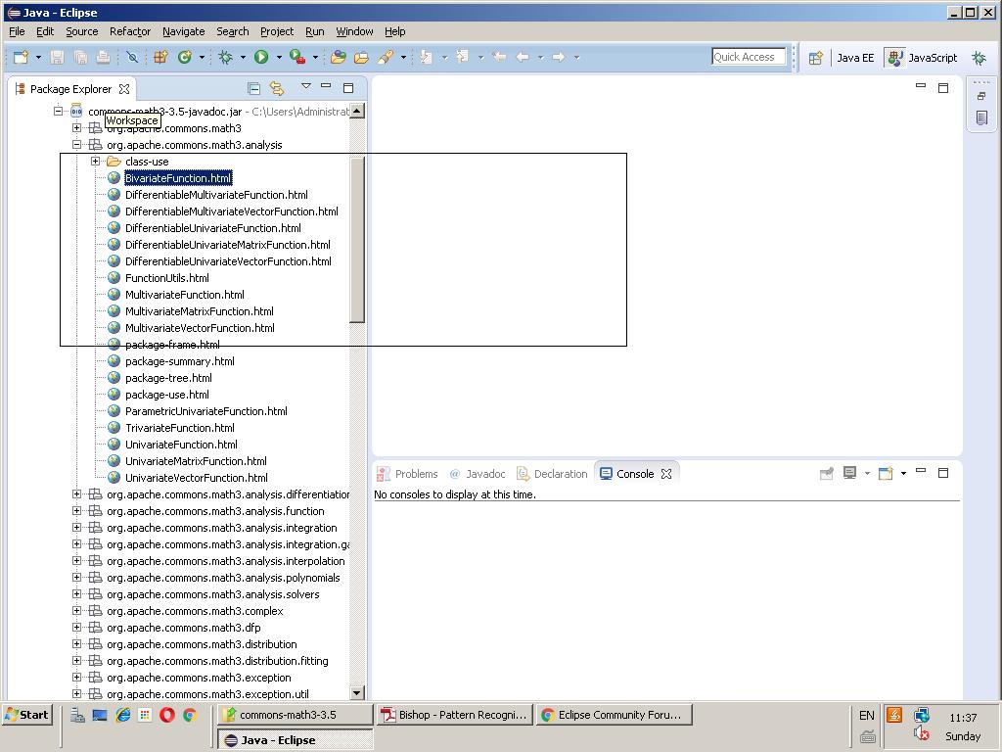Click the Search flashlight toolbar icon
The image size is (1002, 752).
pos(386,57)
